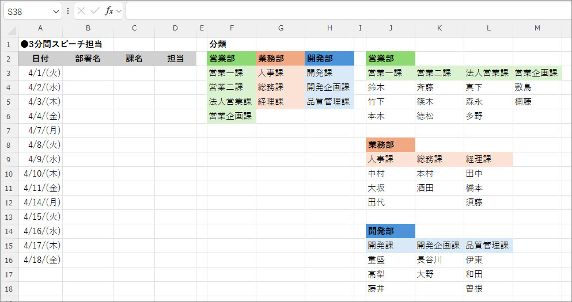Select the name cell 須藤
The height and width of the screenshot is (302, 572).
tap(488, 202)
